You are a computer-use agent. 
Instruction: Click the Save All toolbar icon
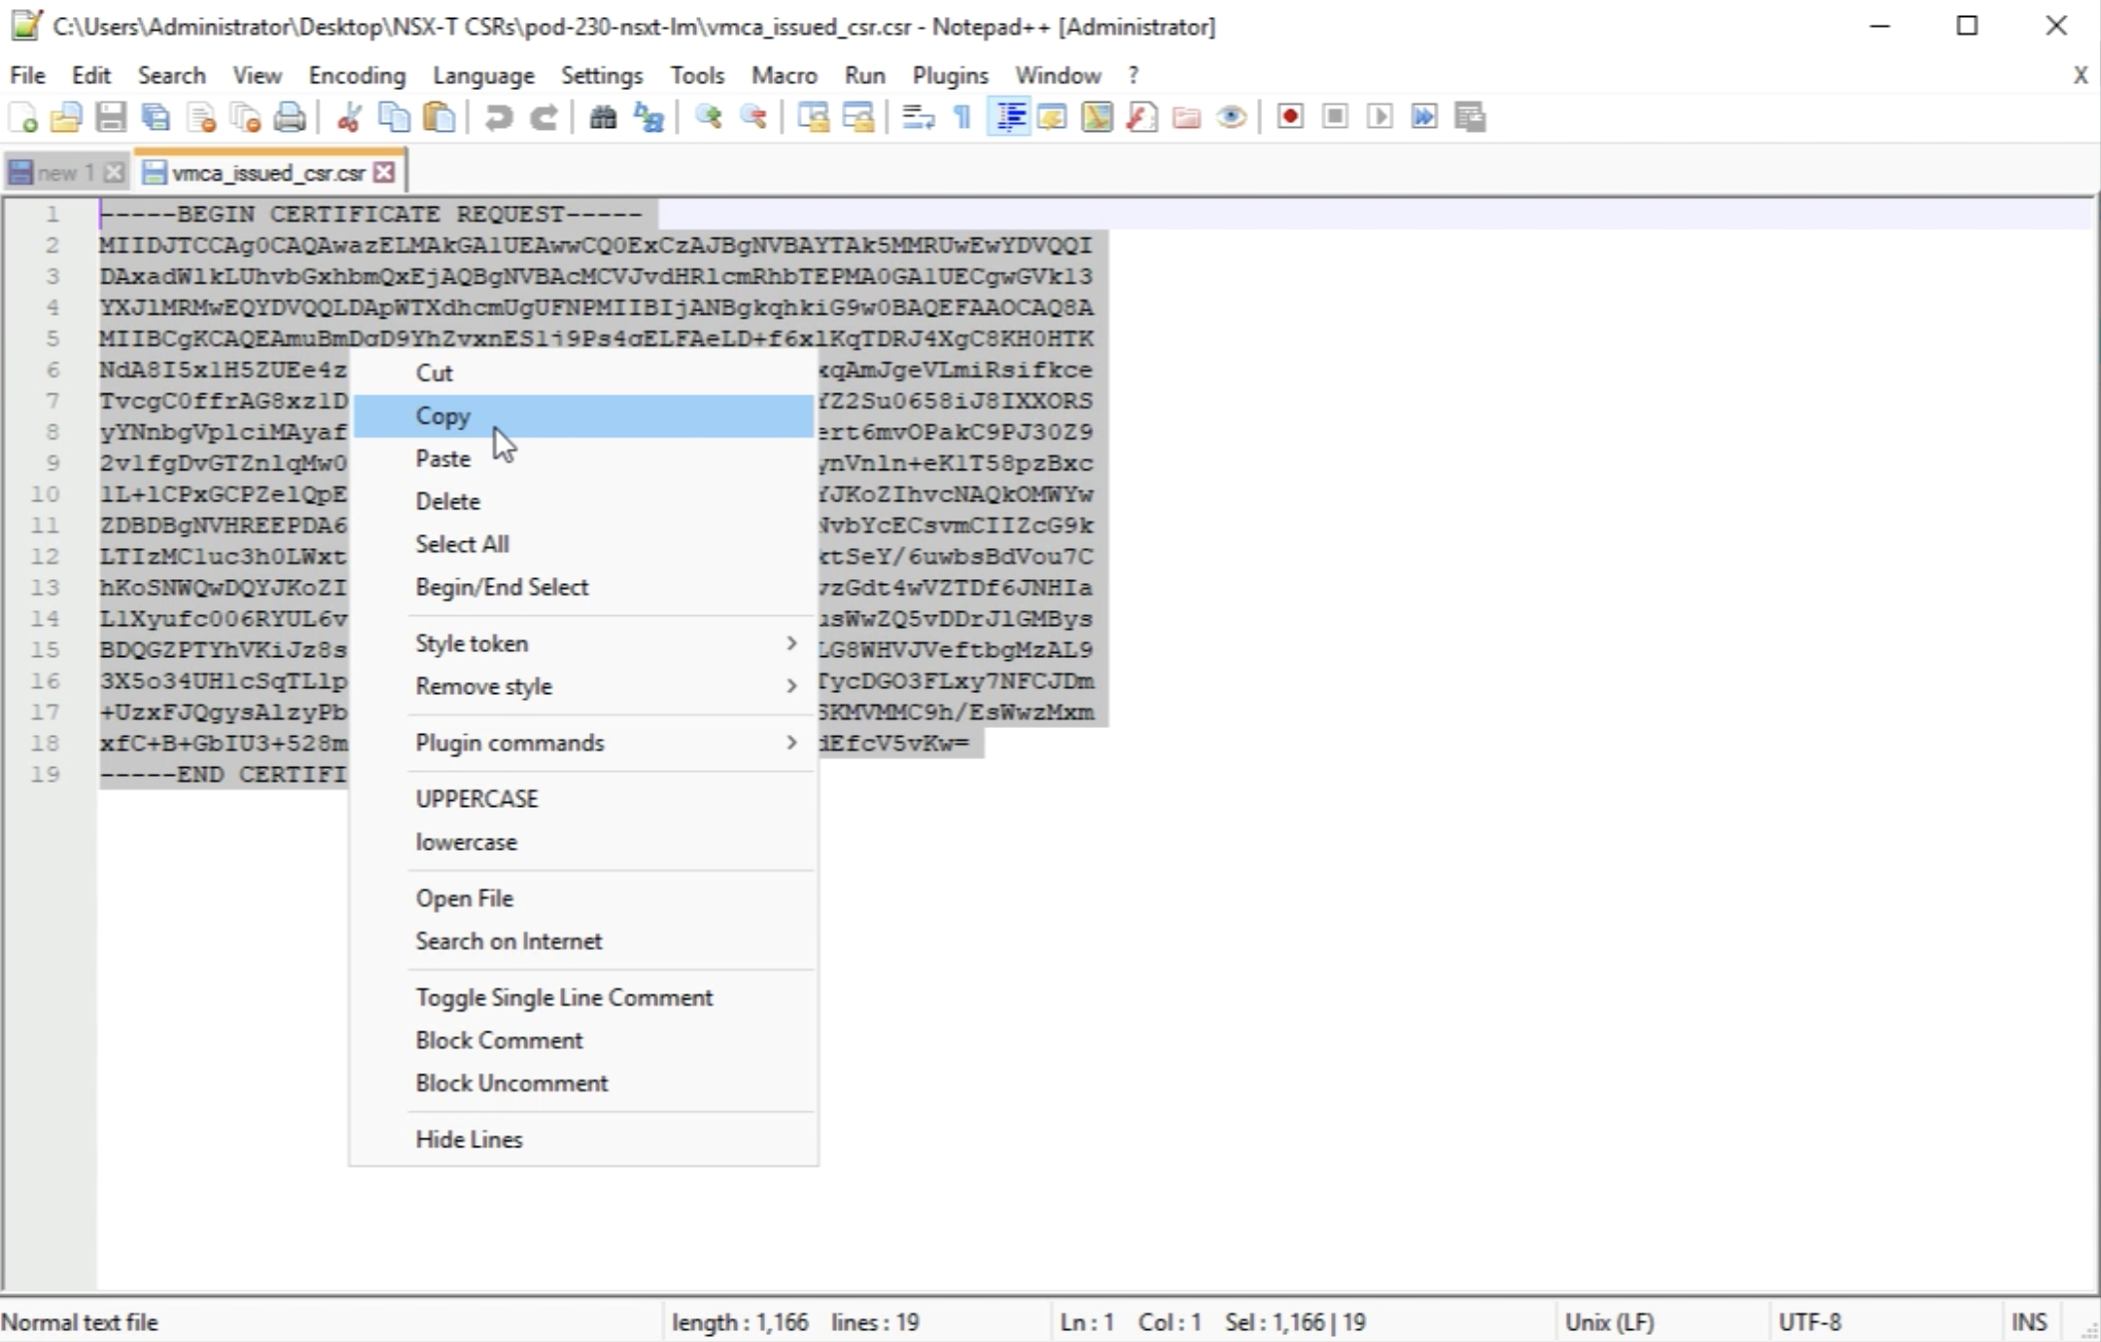click(156, 118)
